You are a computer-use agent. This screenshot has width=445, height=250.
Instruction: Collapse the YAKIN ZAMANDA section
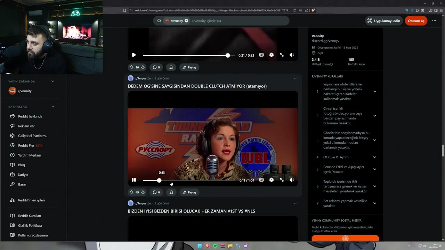(x=53, y=81)
